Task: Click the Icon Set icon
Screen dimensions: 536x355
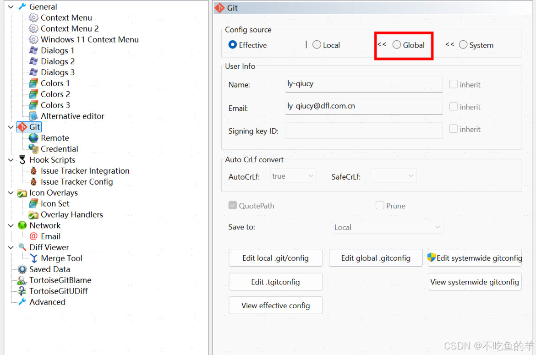Action: click(x=33, y=204)
